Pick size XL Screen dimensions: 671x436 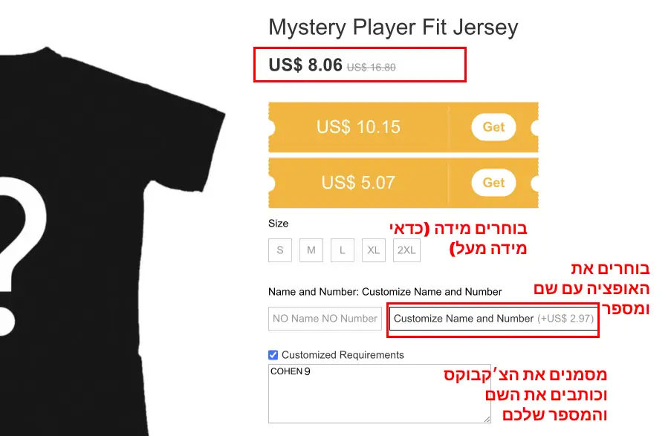(374, 250)
